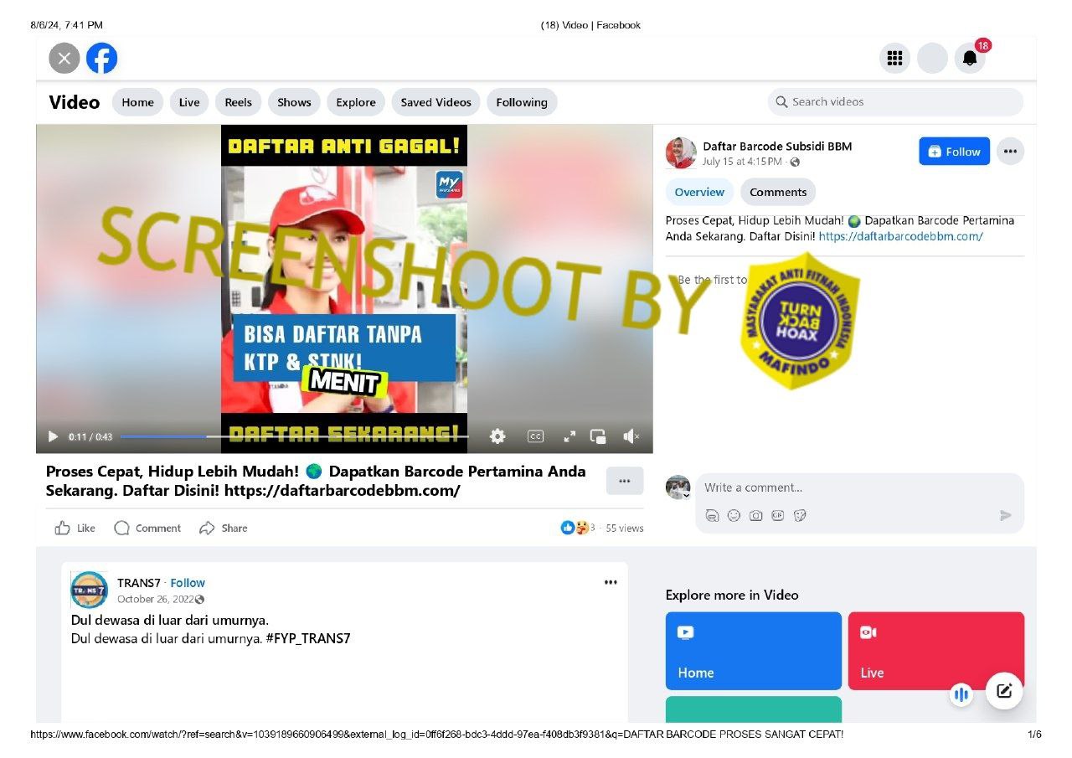Open more options below the video
Viewport: 1072px width, 758px height.
click(624, 481)
